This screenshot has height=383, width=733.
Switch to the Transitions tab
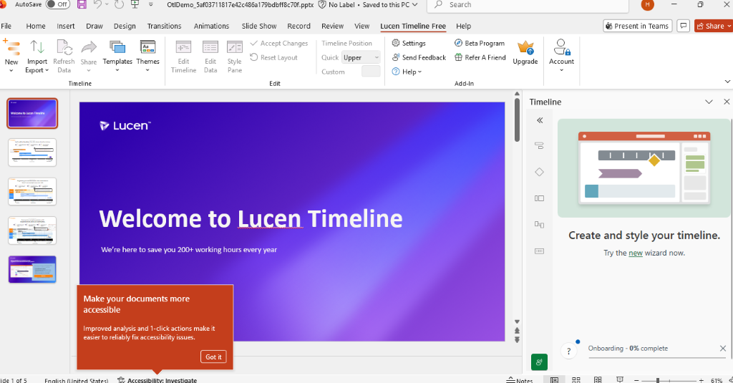[x=164, y=26]
